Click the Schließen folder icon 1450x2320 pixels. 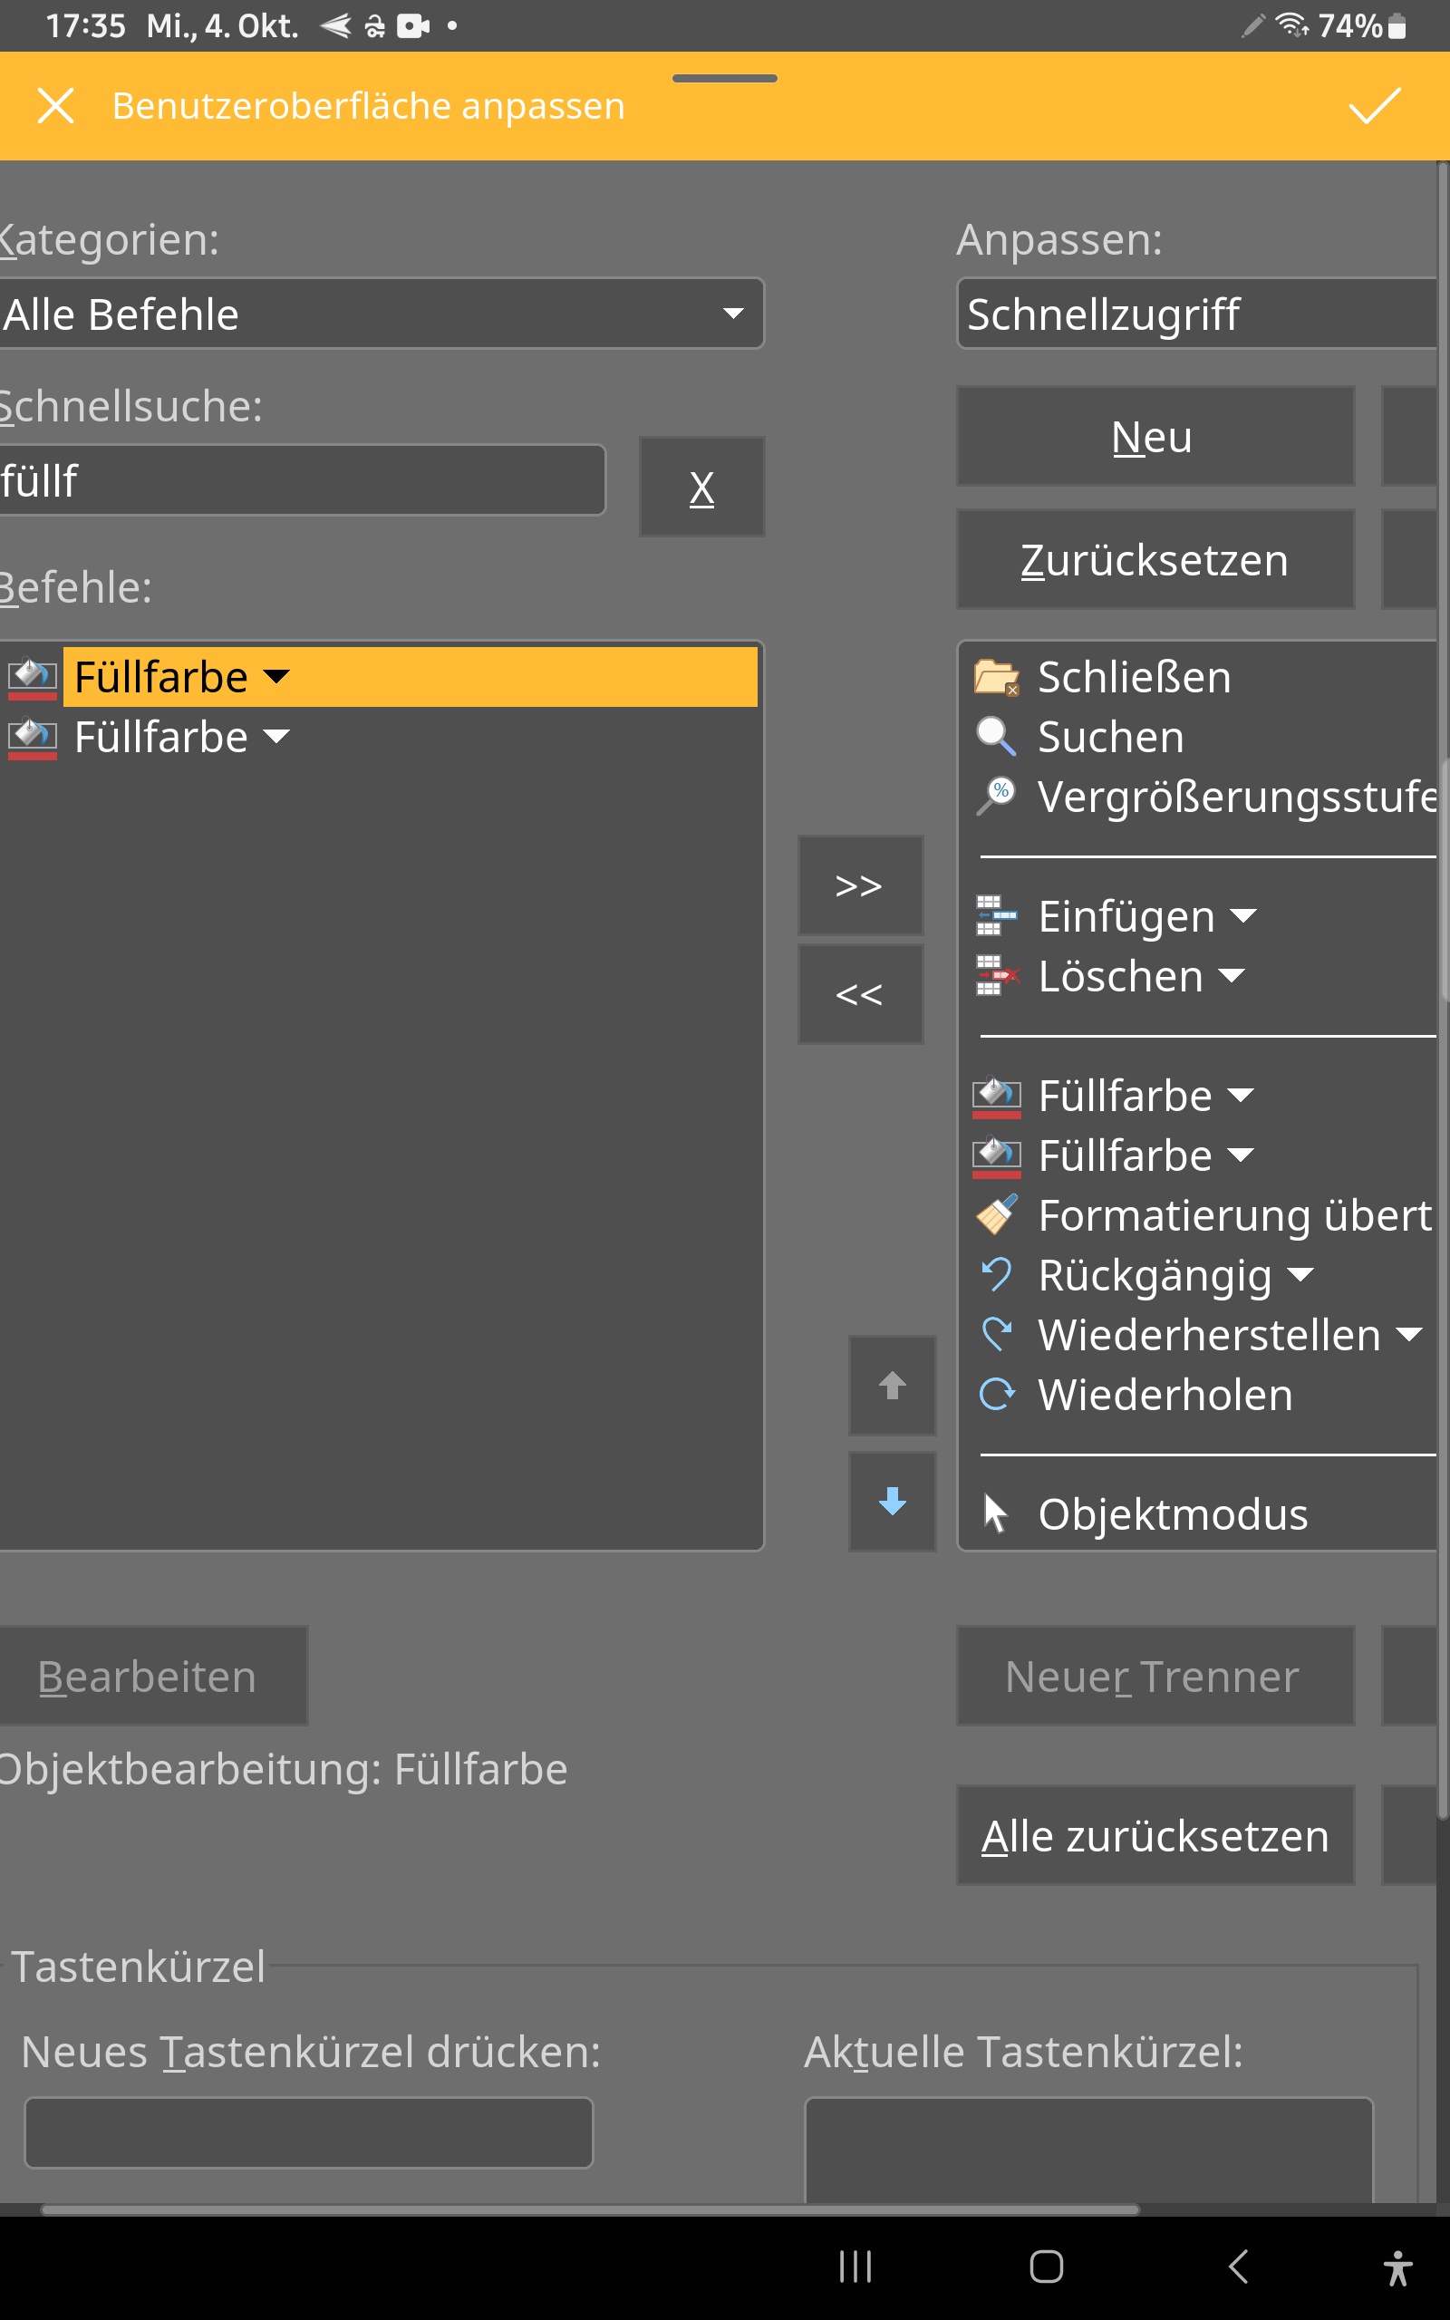point(996,677)
